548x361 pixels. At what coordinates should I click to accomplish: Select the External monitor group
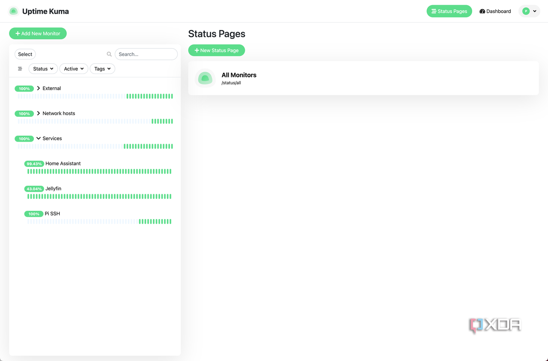[52, 88]
